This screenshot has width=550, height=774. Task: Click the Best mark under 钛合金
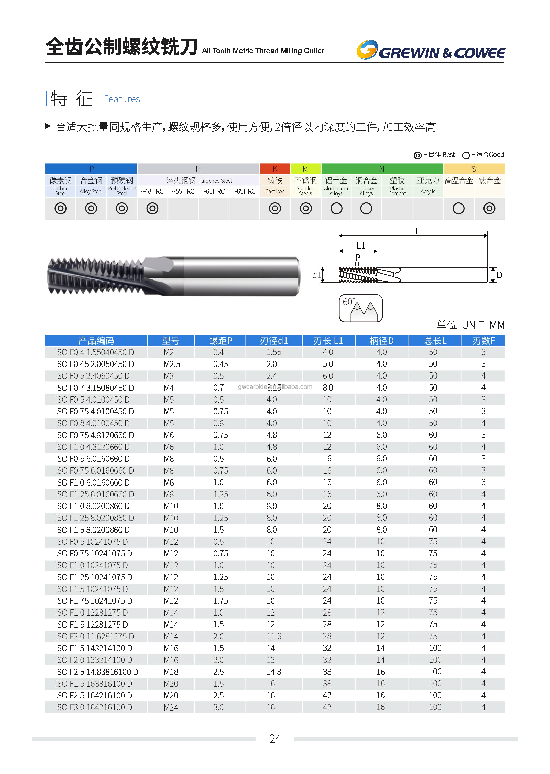pos(489,208)
